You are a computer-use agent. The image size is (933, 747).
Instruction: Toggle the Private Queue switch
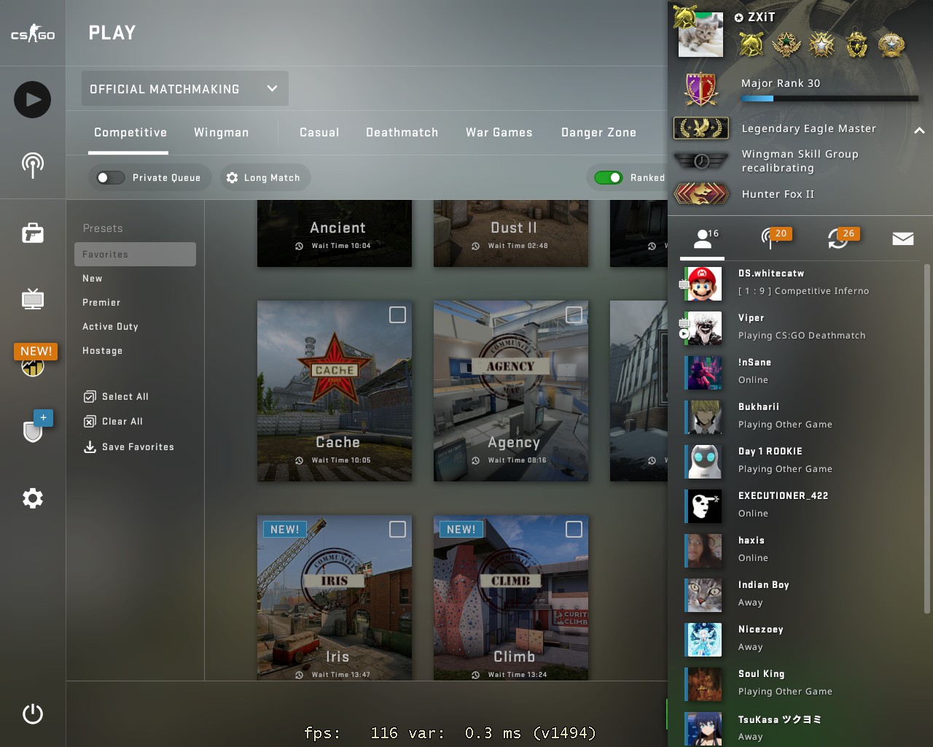[111, 177]
